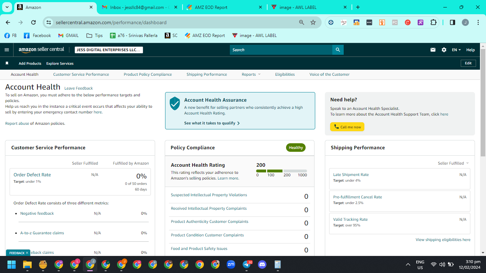Image resolution: width=486 pixels, height=273 pixels.
Task: Click the yellow Call me now button
Action: click(347, 127)
